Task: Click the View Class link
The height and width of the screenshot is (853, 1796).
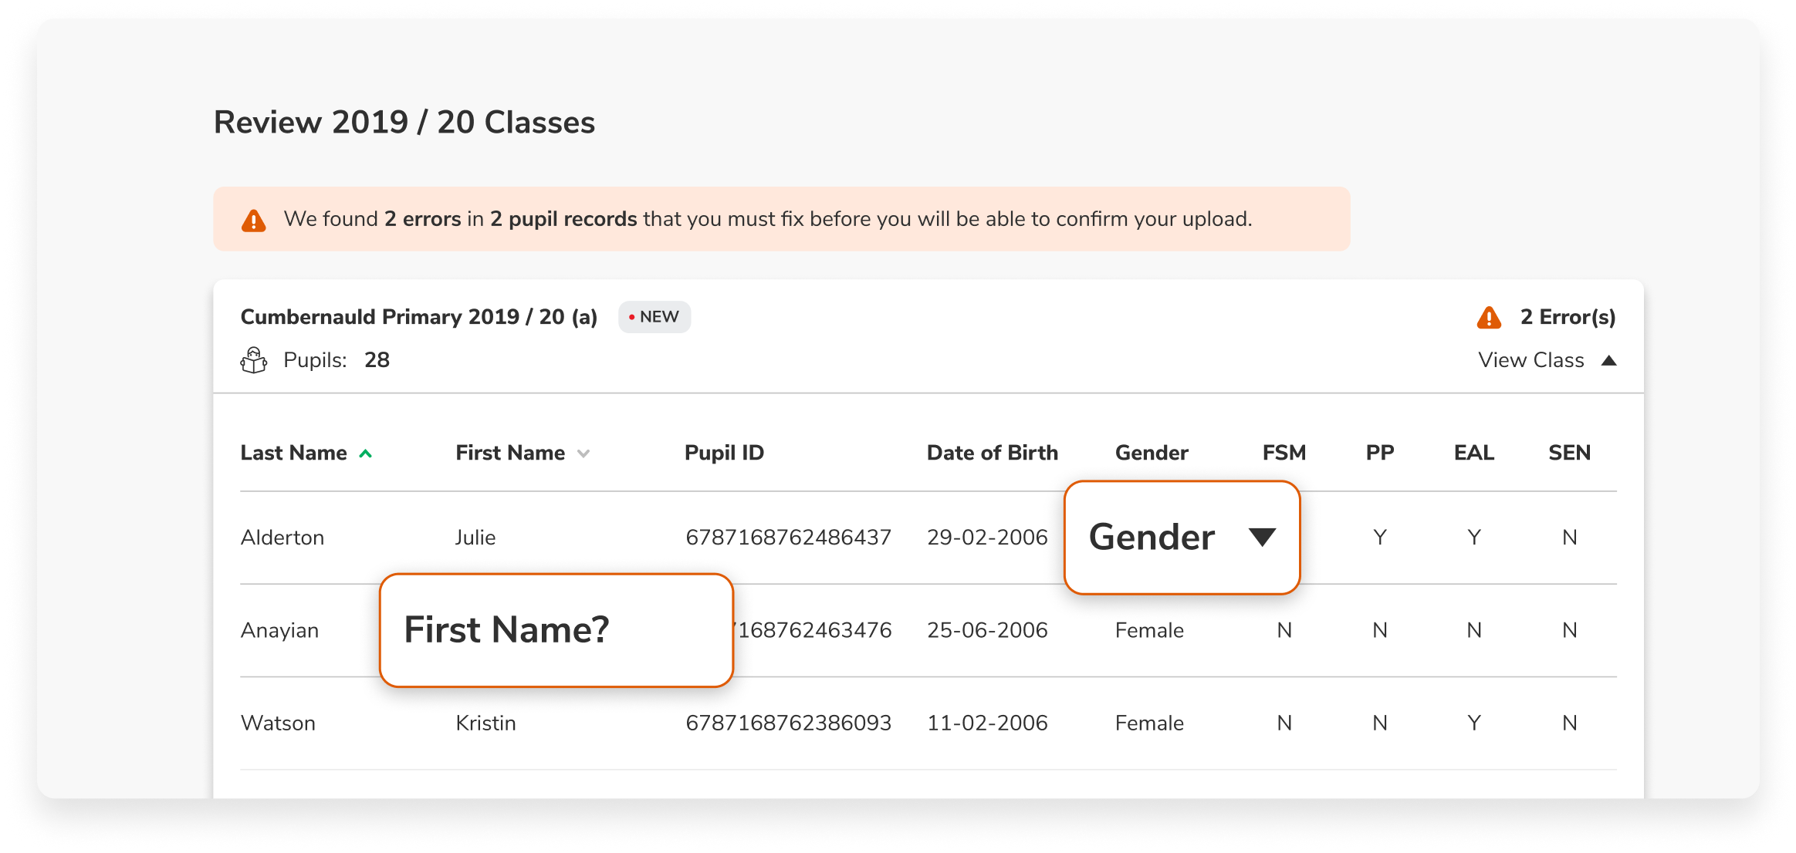Action: pyautogui.click(x=1530, y=360)
